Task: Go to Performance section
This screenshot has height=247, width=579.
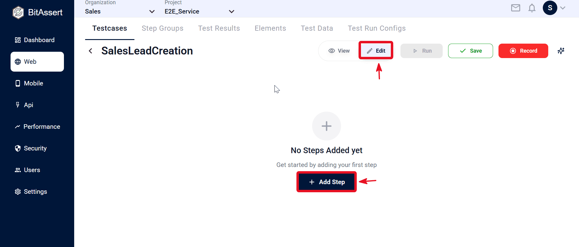Action: click(37, 127)
